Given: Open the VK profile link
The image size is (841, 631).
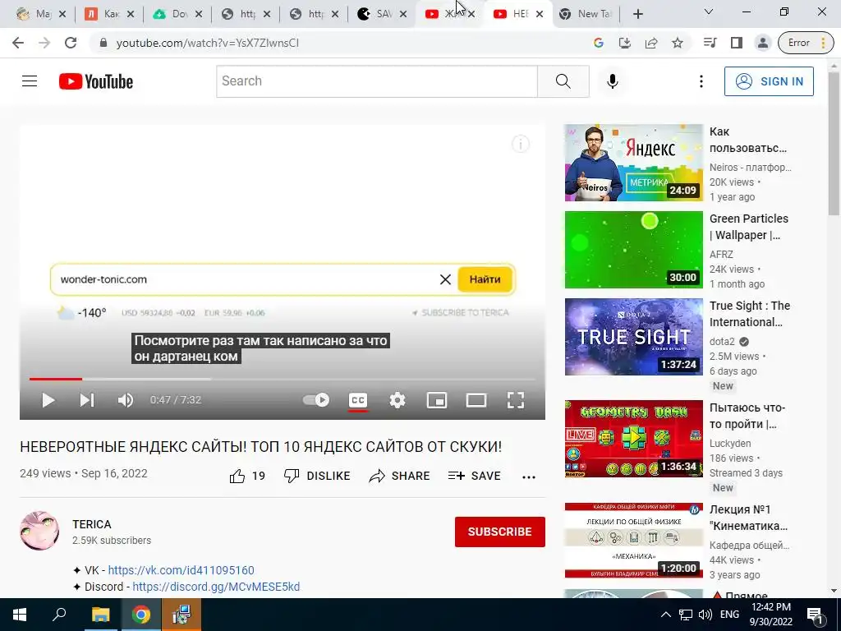Looking at the screenshot, I should (182, 570).
